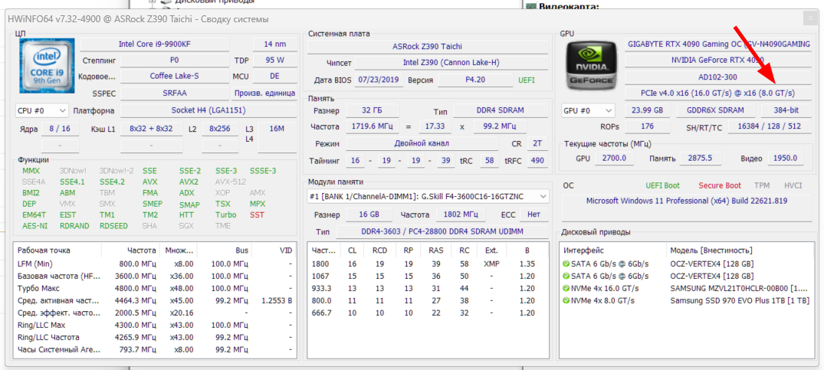The image size is (824, 370).
Task: Click the Рабочая точка column header
Action: click(57, 250)
